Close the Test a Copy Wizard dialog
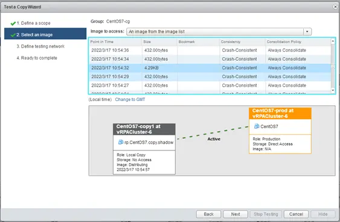This screenshot has height=222, width=340. pos(335,7)
